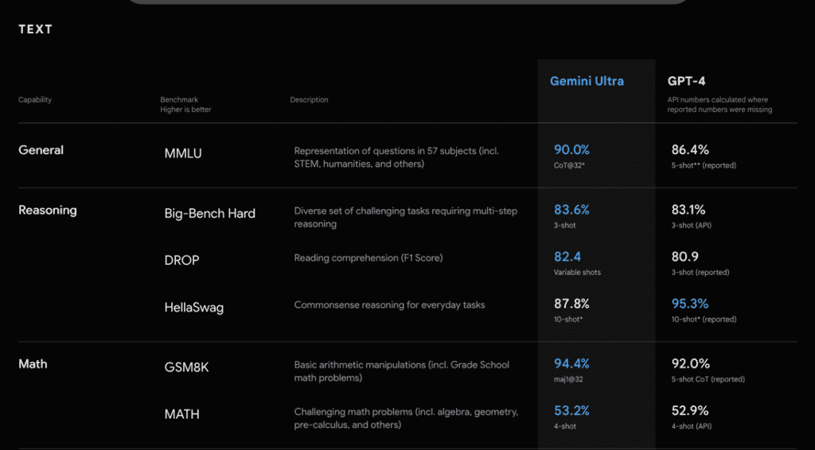This screenshot has width=815, height=450.
Task: Click the Reasoning capability label
Action: [48, 210]
